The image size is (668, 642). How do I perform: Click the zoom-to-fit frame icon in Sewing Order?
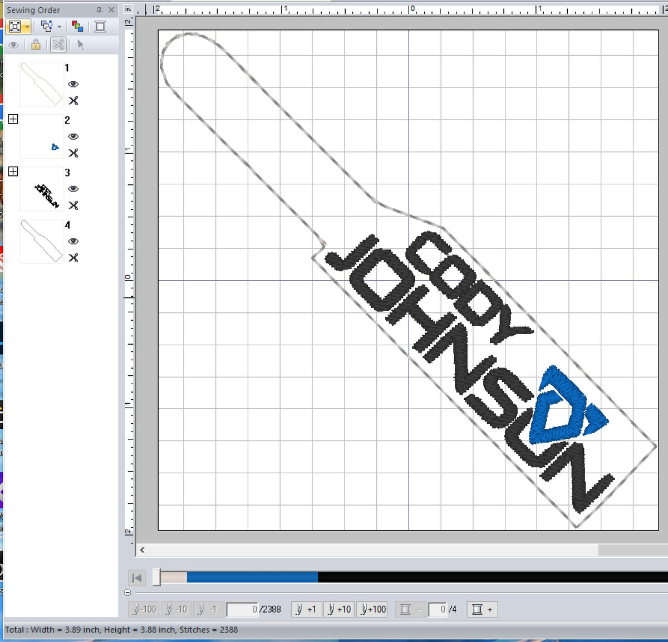15,26
